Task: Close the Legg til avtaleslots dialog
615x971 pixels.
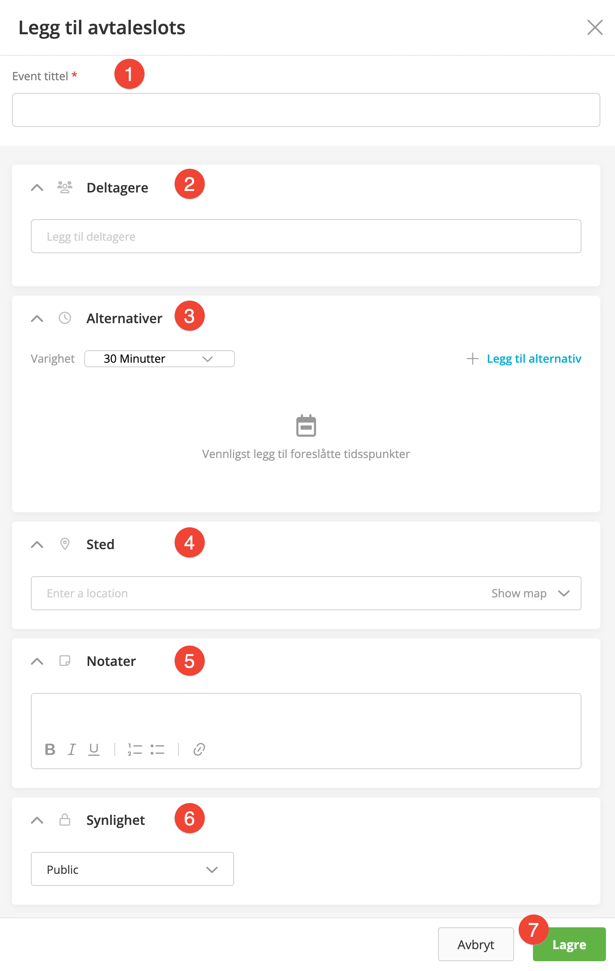Action: tap(594, 27)
